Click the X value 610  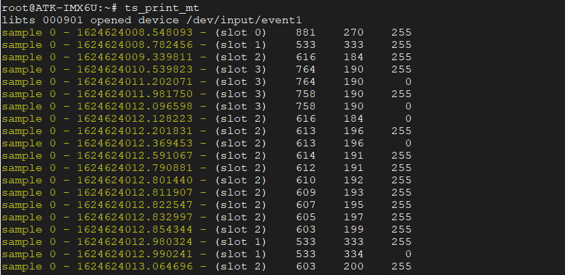click(305, 180)
